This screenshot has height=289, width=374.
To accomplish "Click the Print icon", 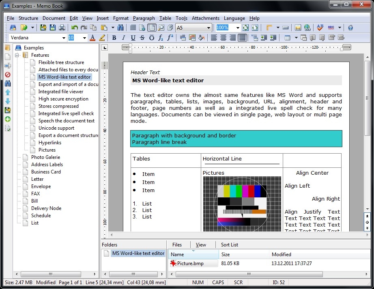I will [x=62, y=28].
